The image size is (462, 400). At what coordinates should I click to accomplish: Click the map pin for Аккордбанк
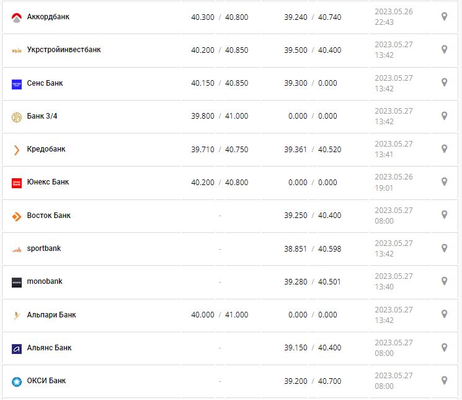click(x=444, y=16)
